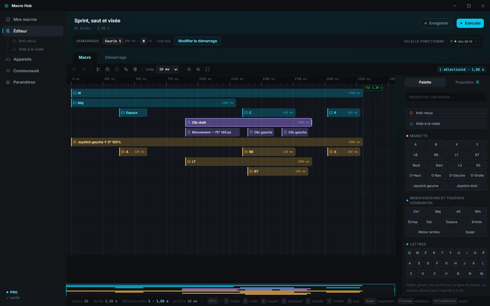
Task: Expand the Anti-recul palette entry
Action: [x=446, y=113]
